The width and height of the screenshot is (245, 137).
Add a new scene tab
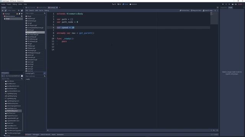pyautogui.click(x=60, y=8)
